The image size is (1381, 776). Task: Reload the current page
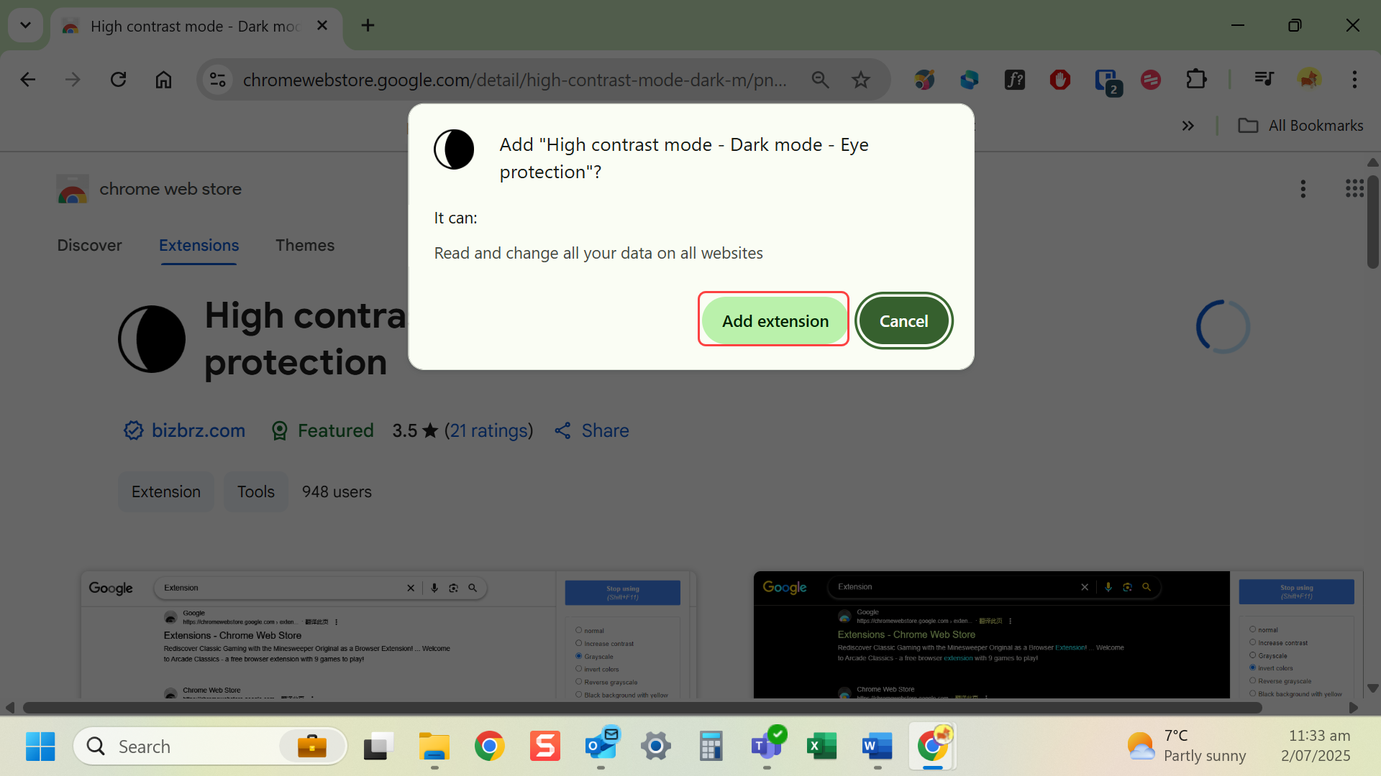118,80
